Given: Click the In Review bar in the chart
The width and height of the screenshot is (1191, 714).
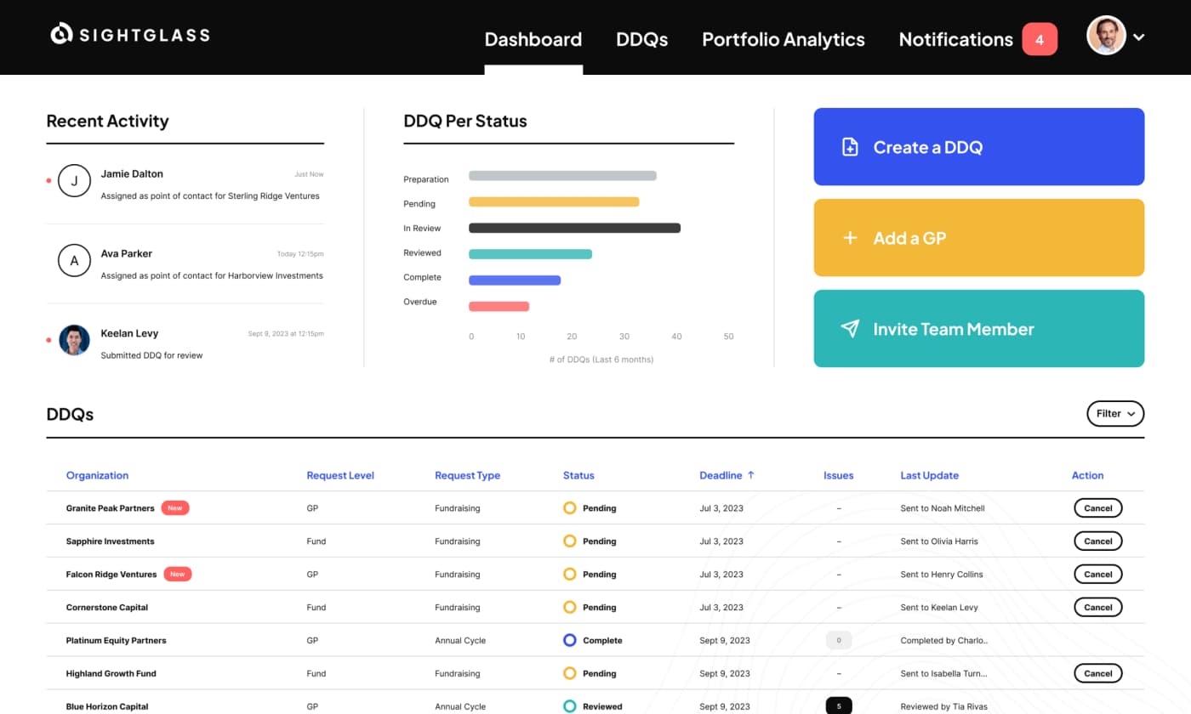Looking at the screenshot, I should click(x=574, y=228).
